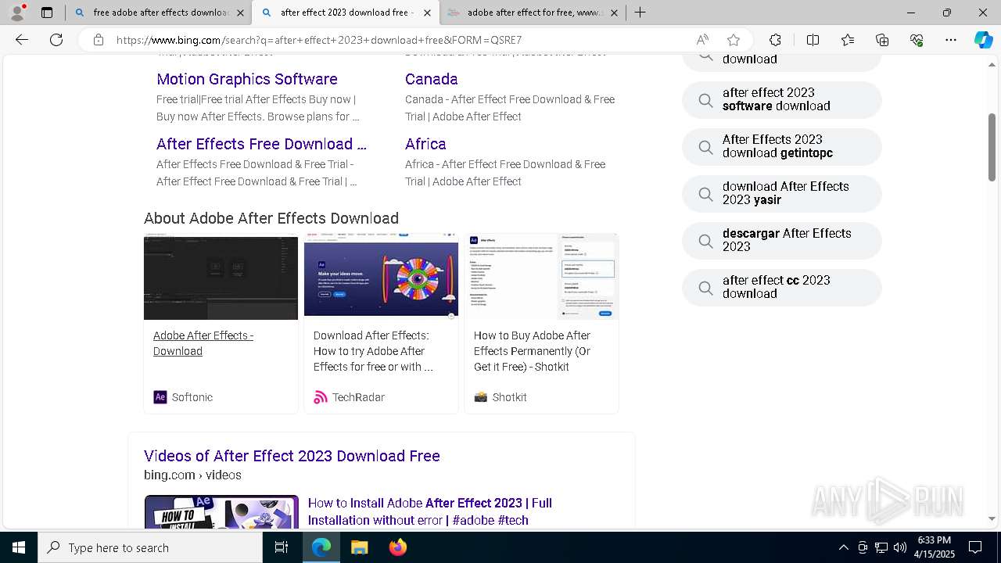Open 'Download After Effects: How to try' article
Screen dimensions: 1001x563
(373, 351)
